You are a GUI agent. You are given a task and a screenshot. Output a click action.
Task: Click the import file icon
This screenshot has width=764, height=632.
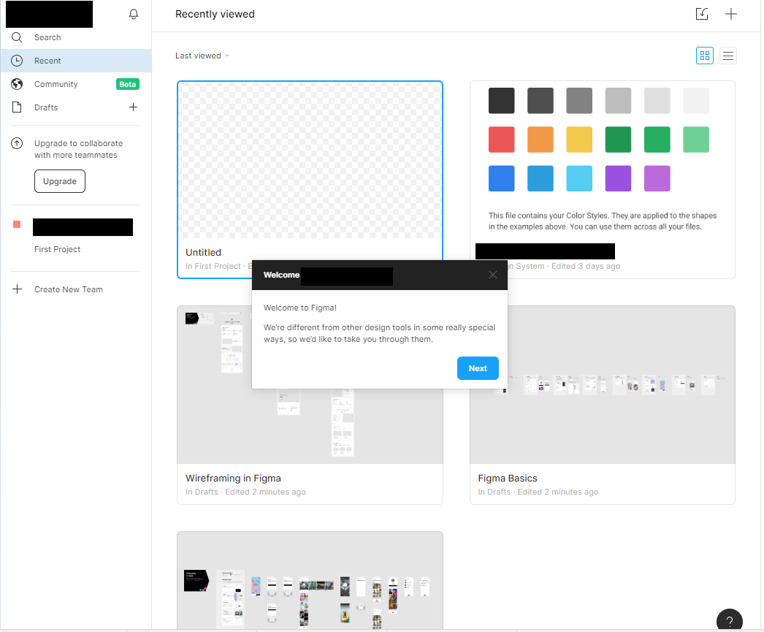(x=702, y=14)
